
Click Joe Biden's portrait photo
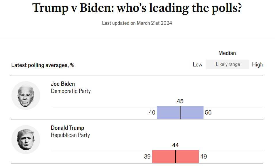point(26,96)
